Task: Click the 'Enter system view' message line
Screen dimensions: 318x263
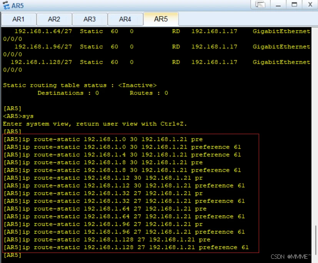Action: [x=95, y=124]
